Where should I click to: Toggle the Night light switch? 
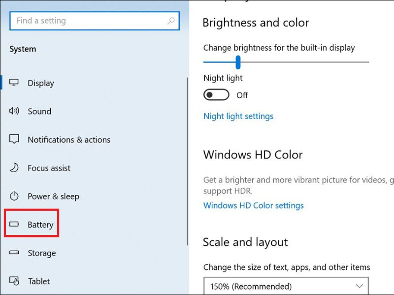(216, 95)
